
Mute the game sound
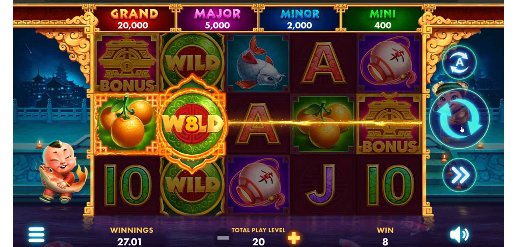(x=459, y=235)
